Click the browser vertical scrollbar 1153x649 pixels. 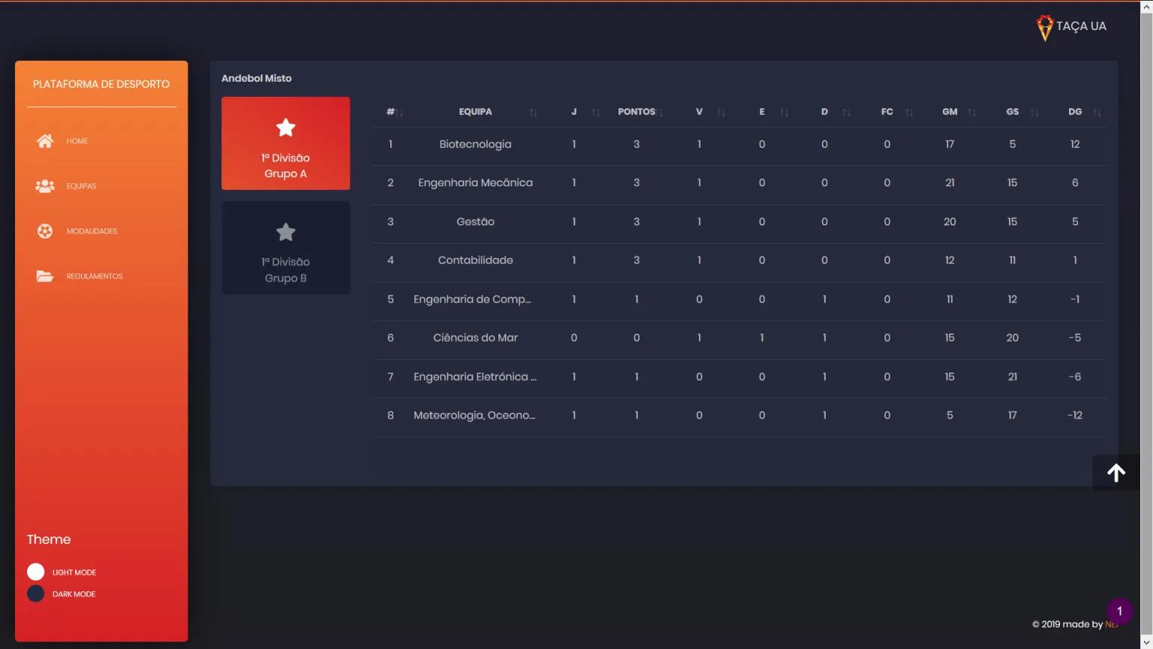[1146, 324]
